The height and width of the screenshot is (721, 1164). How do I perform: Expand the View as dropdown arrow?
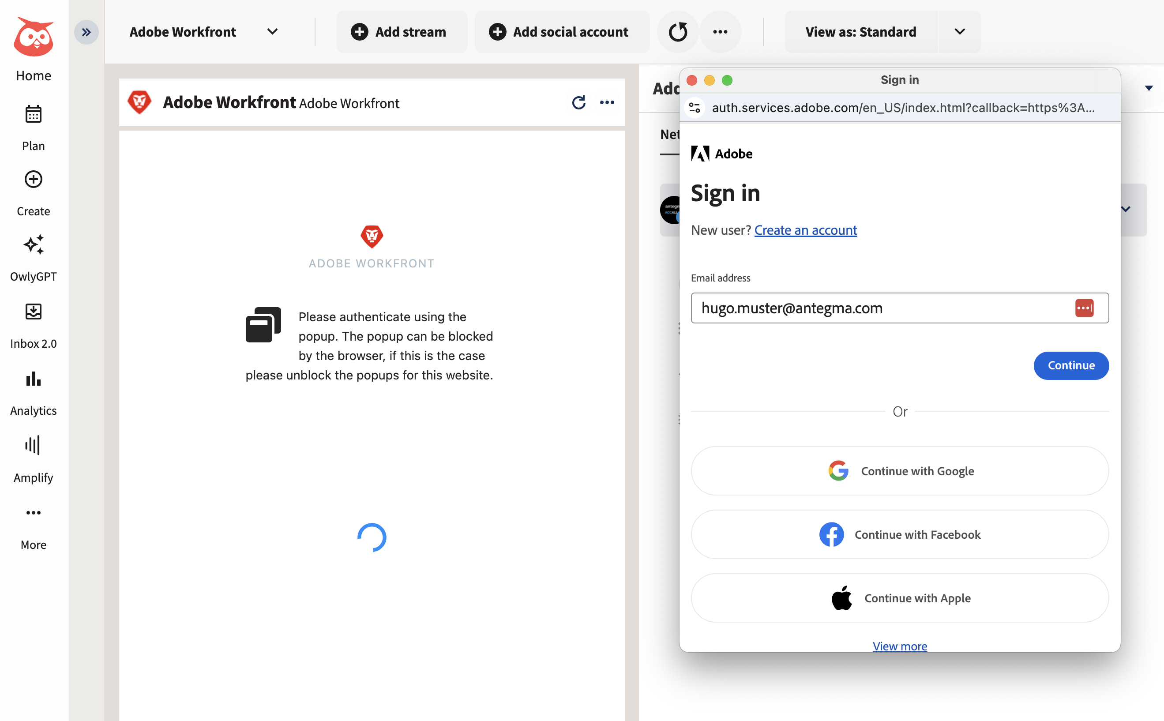point(960,32)
